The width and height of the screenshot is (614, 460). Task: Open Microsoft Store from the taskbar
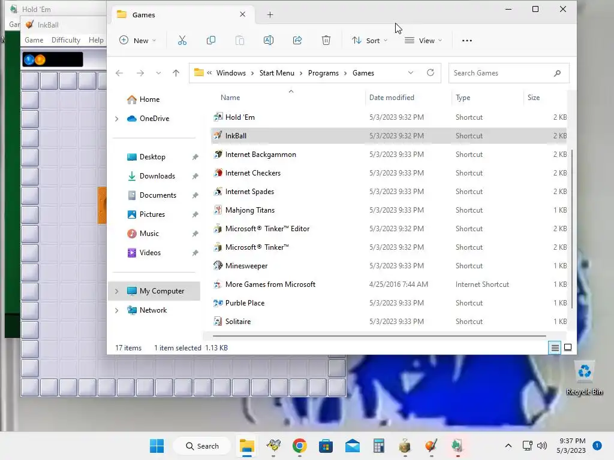[326, 446]
